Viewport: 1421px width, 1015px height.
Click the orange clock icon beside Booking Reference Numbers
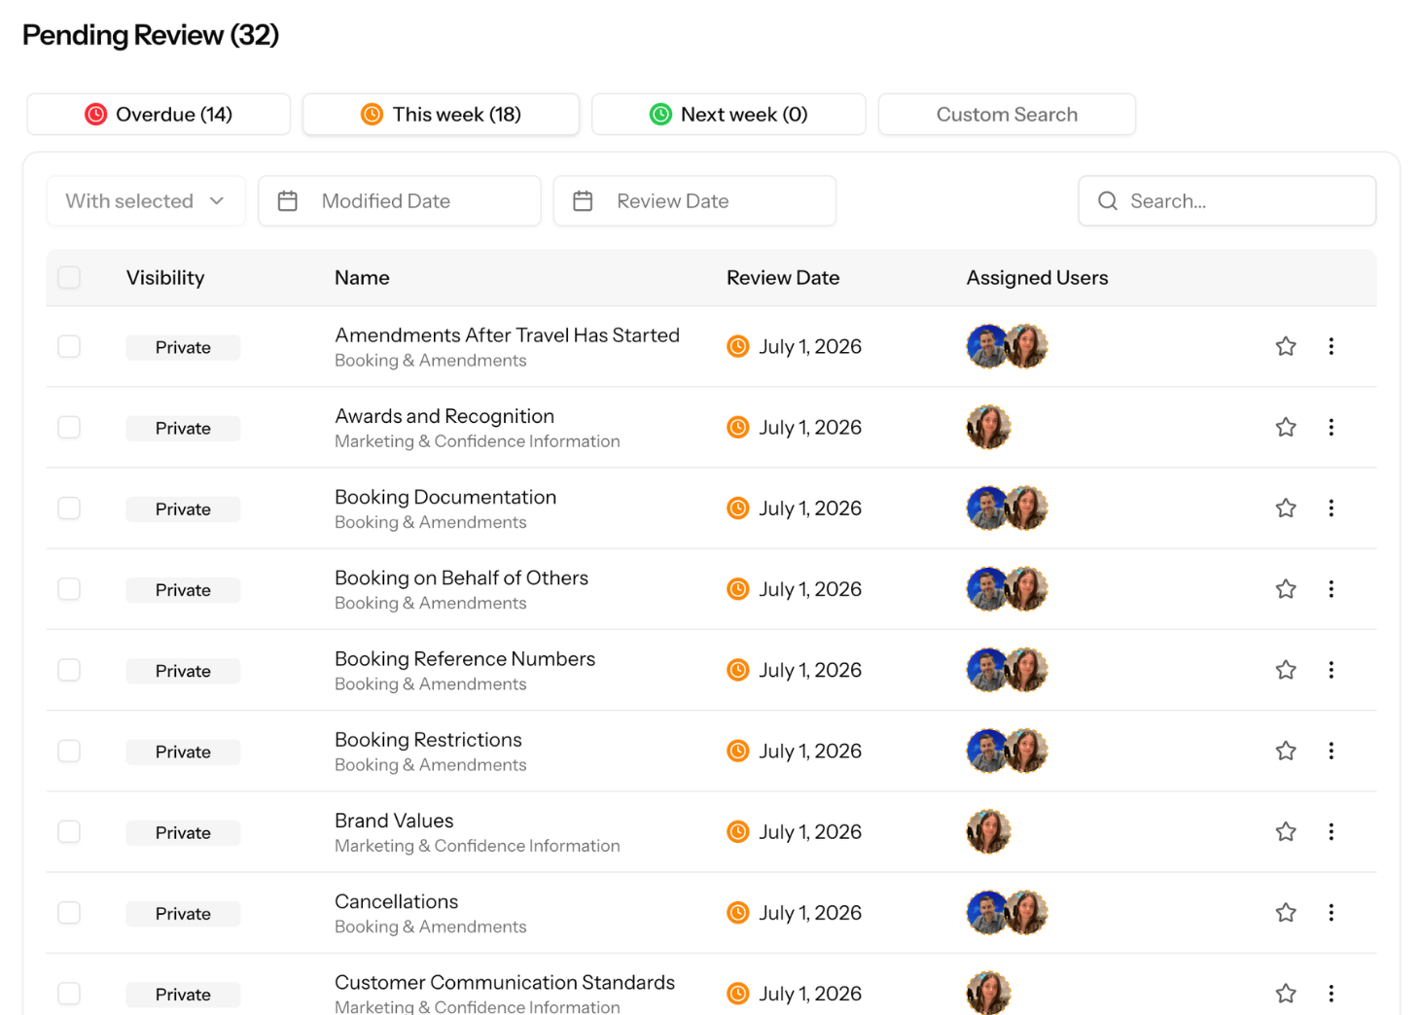[738, 670]
